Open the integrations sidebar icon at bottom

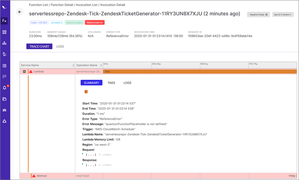(x=4, y=121)
